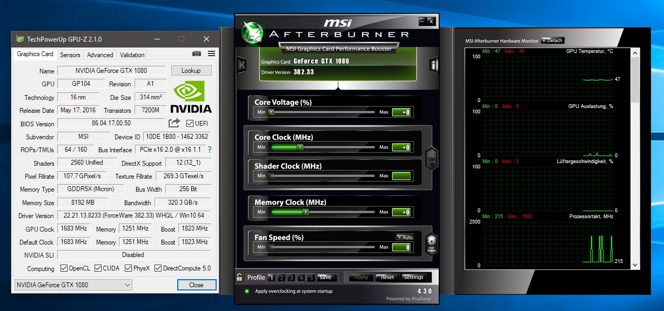Click the Afterburner Apply button
Screen dimensions: 664x311
(x=361, y=277)
